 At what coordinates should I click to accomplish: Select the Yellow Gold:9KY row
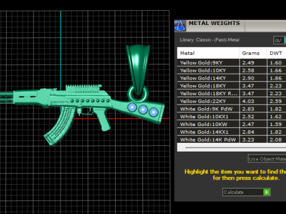click(x=232, y=63)
